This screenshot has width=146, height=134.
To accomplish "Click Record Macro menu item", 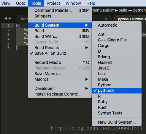I will 60,62.
